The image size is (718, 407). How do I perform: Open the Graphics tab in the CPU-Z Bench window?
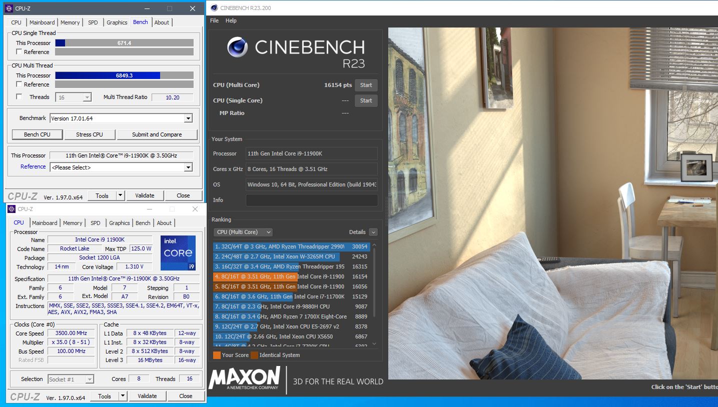[117, 22]
